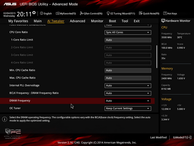Click the EZ Tuning Wizard bulb icon
The width and height of the screenshot is (194, 146).
point(108,13)
